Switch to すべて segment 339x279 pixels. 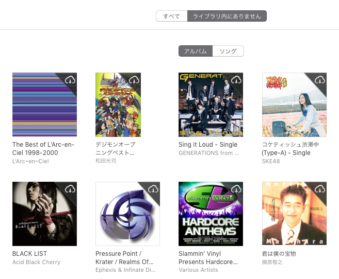(172, 16)
